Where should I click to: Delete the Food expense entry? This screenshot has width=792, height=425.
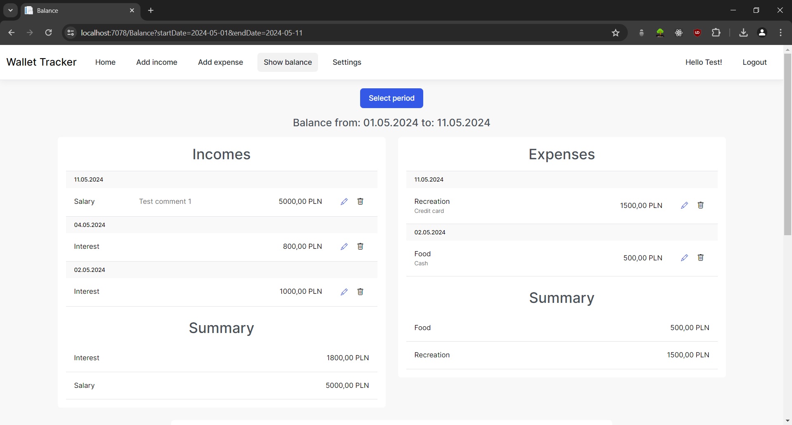(700, 257)
